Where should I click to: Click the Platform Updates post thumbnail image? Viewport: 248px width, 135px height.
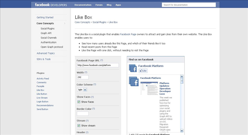pyautogui.click(x=149, y=88)
